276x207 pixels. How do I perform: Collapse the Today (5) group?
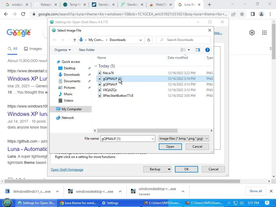pyautogui.click(x=96, y=66)
